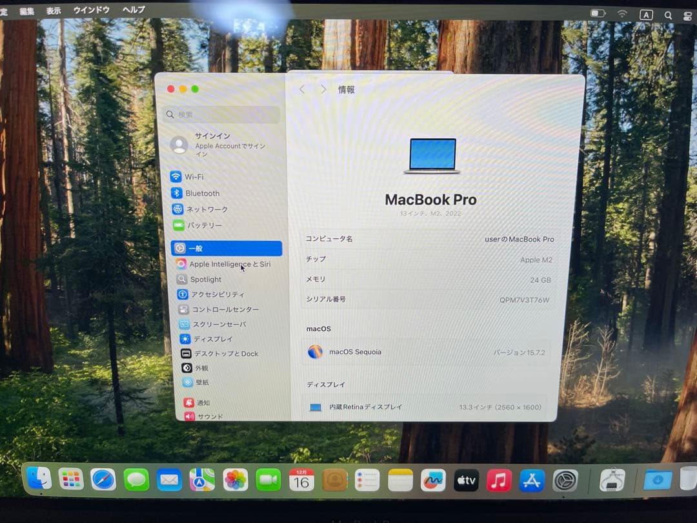697x523 pixels.
Task: Open バッテリー settings in the sidebar
Action: tap(207, 225)
